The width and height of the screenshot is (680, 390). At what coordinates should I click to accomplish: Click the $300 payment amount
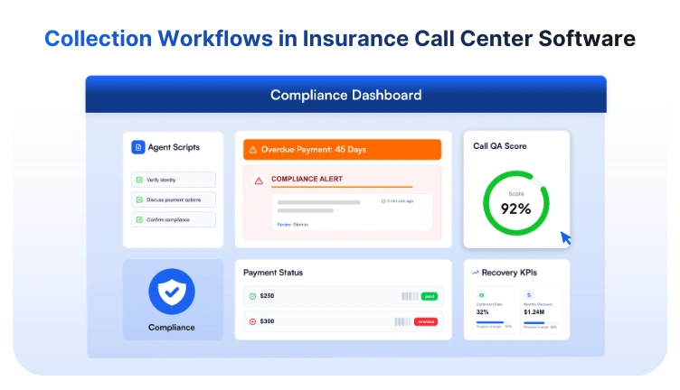pos(267,321)
